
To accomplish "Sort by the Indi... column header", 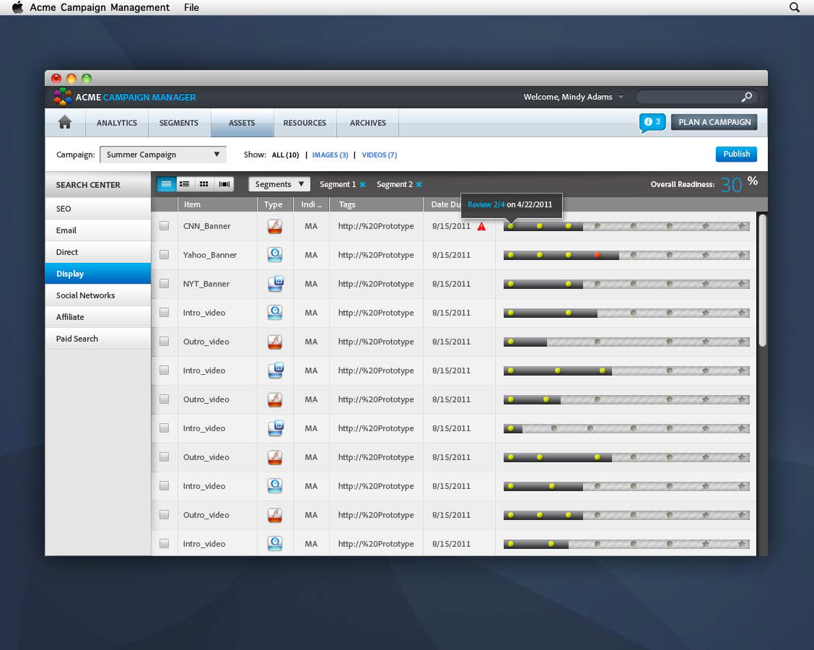I will click(x=311, y=204).
